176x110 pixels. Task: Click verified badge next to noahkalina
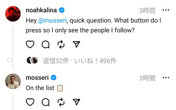coord(62,10)
